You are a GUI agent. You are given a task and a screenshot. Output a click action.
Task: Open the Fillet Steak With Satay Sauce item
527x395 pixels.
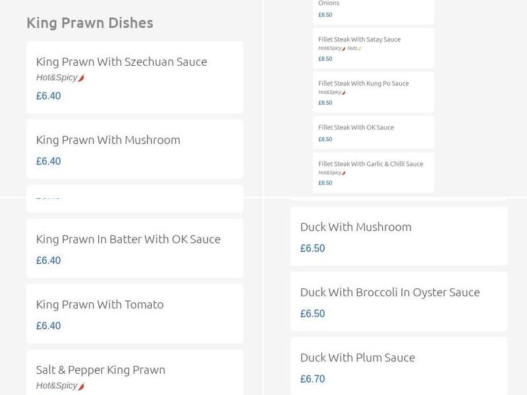[359, 39]
